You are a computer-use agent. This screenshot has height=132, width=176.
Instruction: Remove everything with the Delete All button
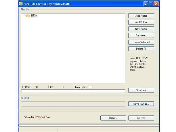(x=141, y=49)
